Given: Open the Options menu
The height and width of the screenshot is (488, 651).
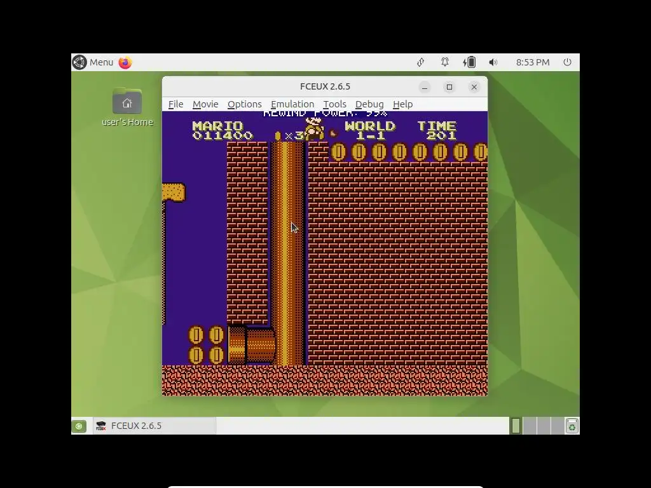Looking at the screenshot, I should coord(245,104).
